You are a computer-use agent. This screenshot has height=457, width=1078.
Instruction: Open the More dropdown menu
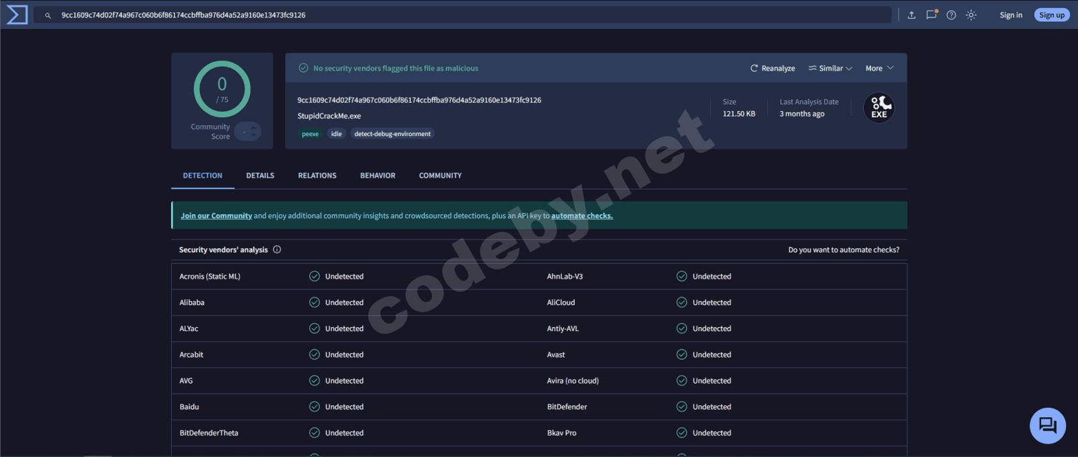pos(879,69)
